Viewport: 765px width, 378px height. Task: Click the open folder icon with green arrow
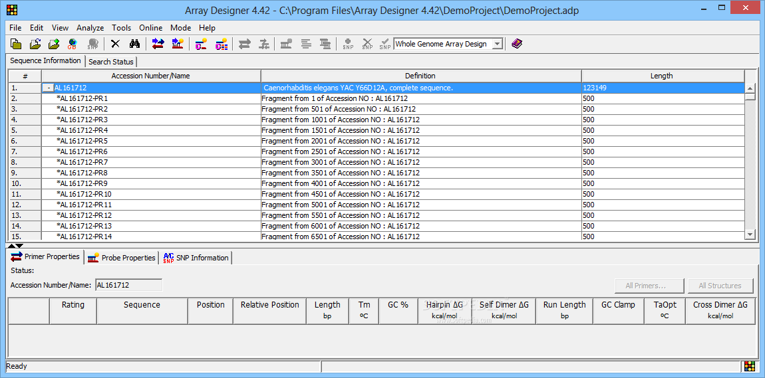[x=54, y=44]
